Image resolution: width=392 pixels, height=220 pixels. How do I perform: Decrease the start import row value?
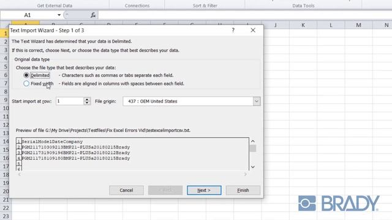tap(87, 103)
